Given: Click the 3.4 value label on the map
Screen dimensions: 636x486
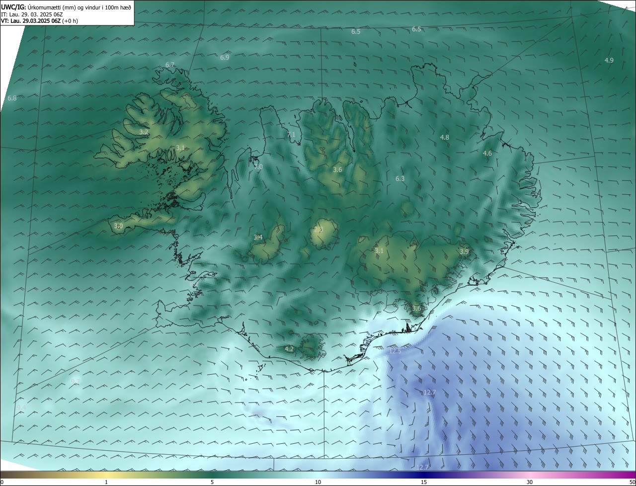Looking at the screenshot, I should (258, 238).
